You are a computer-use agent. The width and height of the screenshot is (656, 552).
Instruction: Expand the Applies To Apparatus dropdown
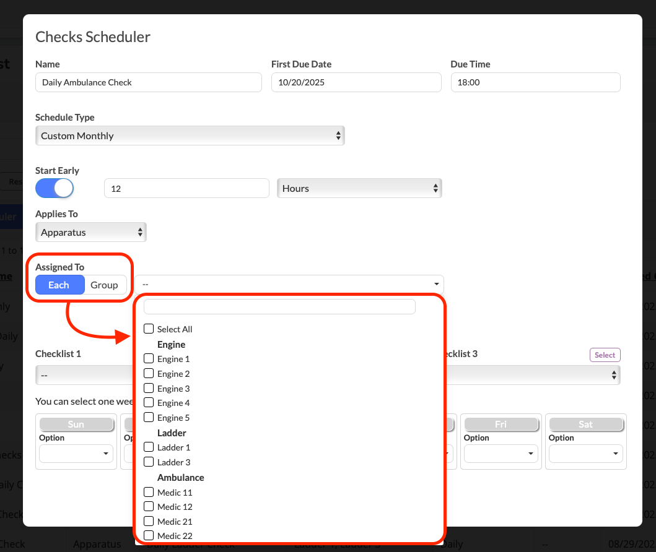pos(91,233)
